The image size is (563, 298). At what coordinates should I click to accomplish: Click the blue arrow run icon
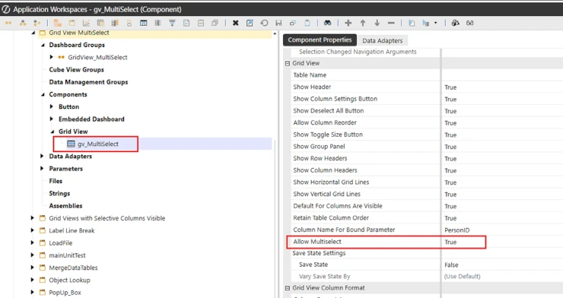pyautogui.click(x=426, y=23)
